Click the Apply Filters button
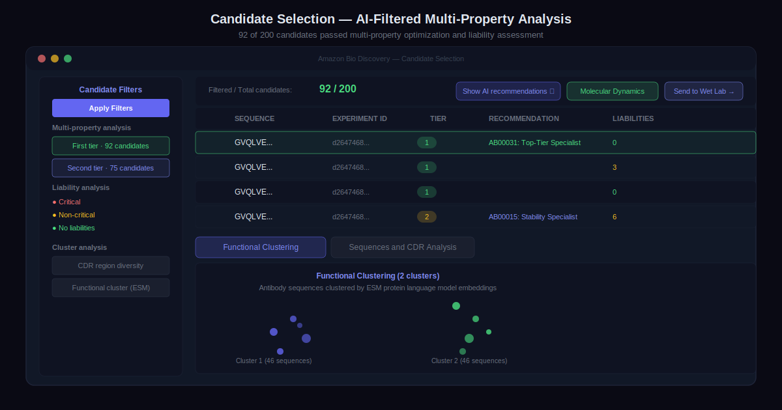 (x=111, y=108)
